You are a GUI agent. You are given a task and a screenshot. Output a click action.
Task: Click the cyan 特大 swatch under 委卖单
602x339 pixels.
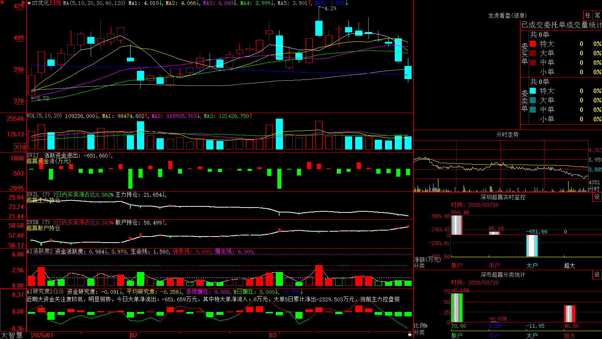tap(533, 91)
